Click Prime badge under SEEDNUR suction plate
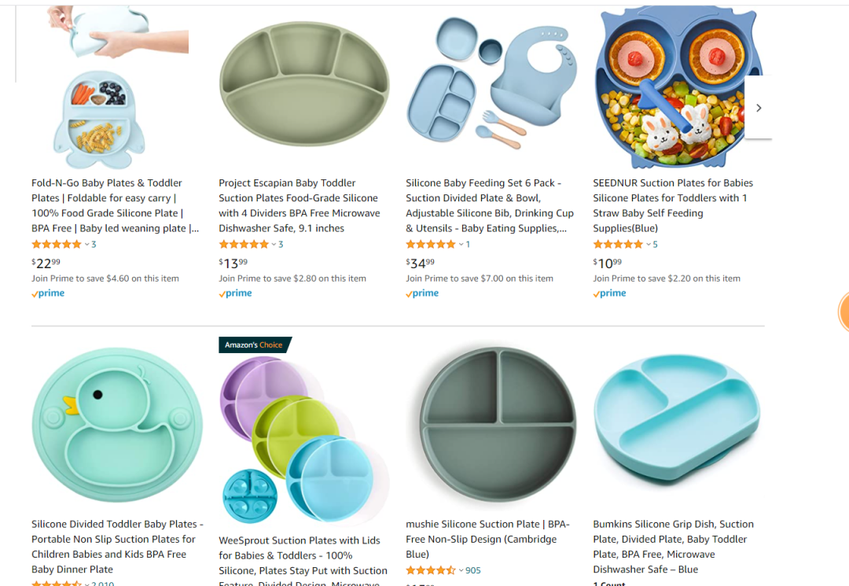The height and width of the screenshot is (586, 849). pyautogui.click(x=609, y=293)
